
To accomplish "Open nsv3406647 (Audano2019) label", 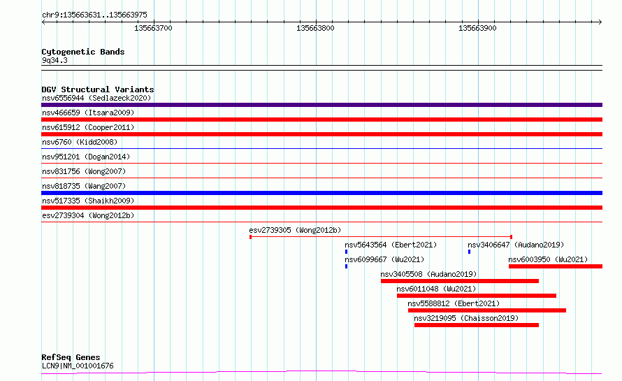I will point(516,245).
